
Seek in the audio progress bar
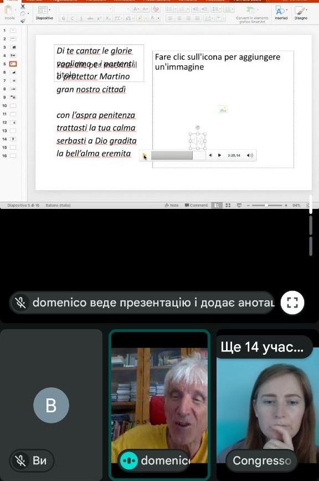[178, 155]
